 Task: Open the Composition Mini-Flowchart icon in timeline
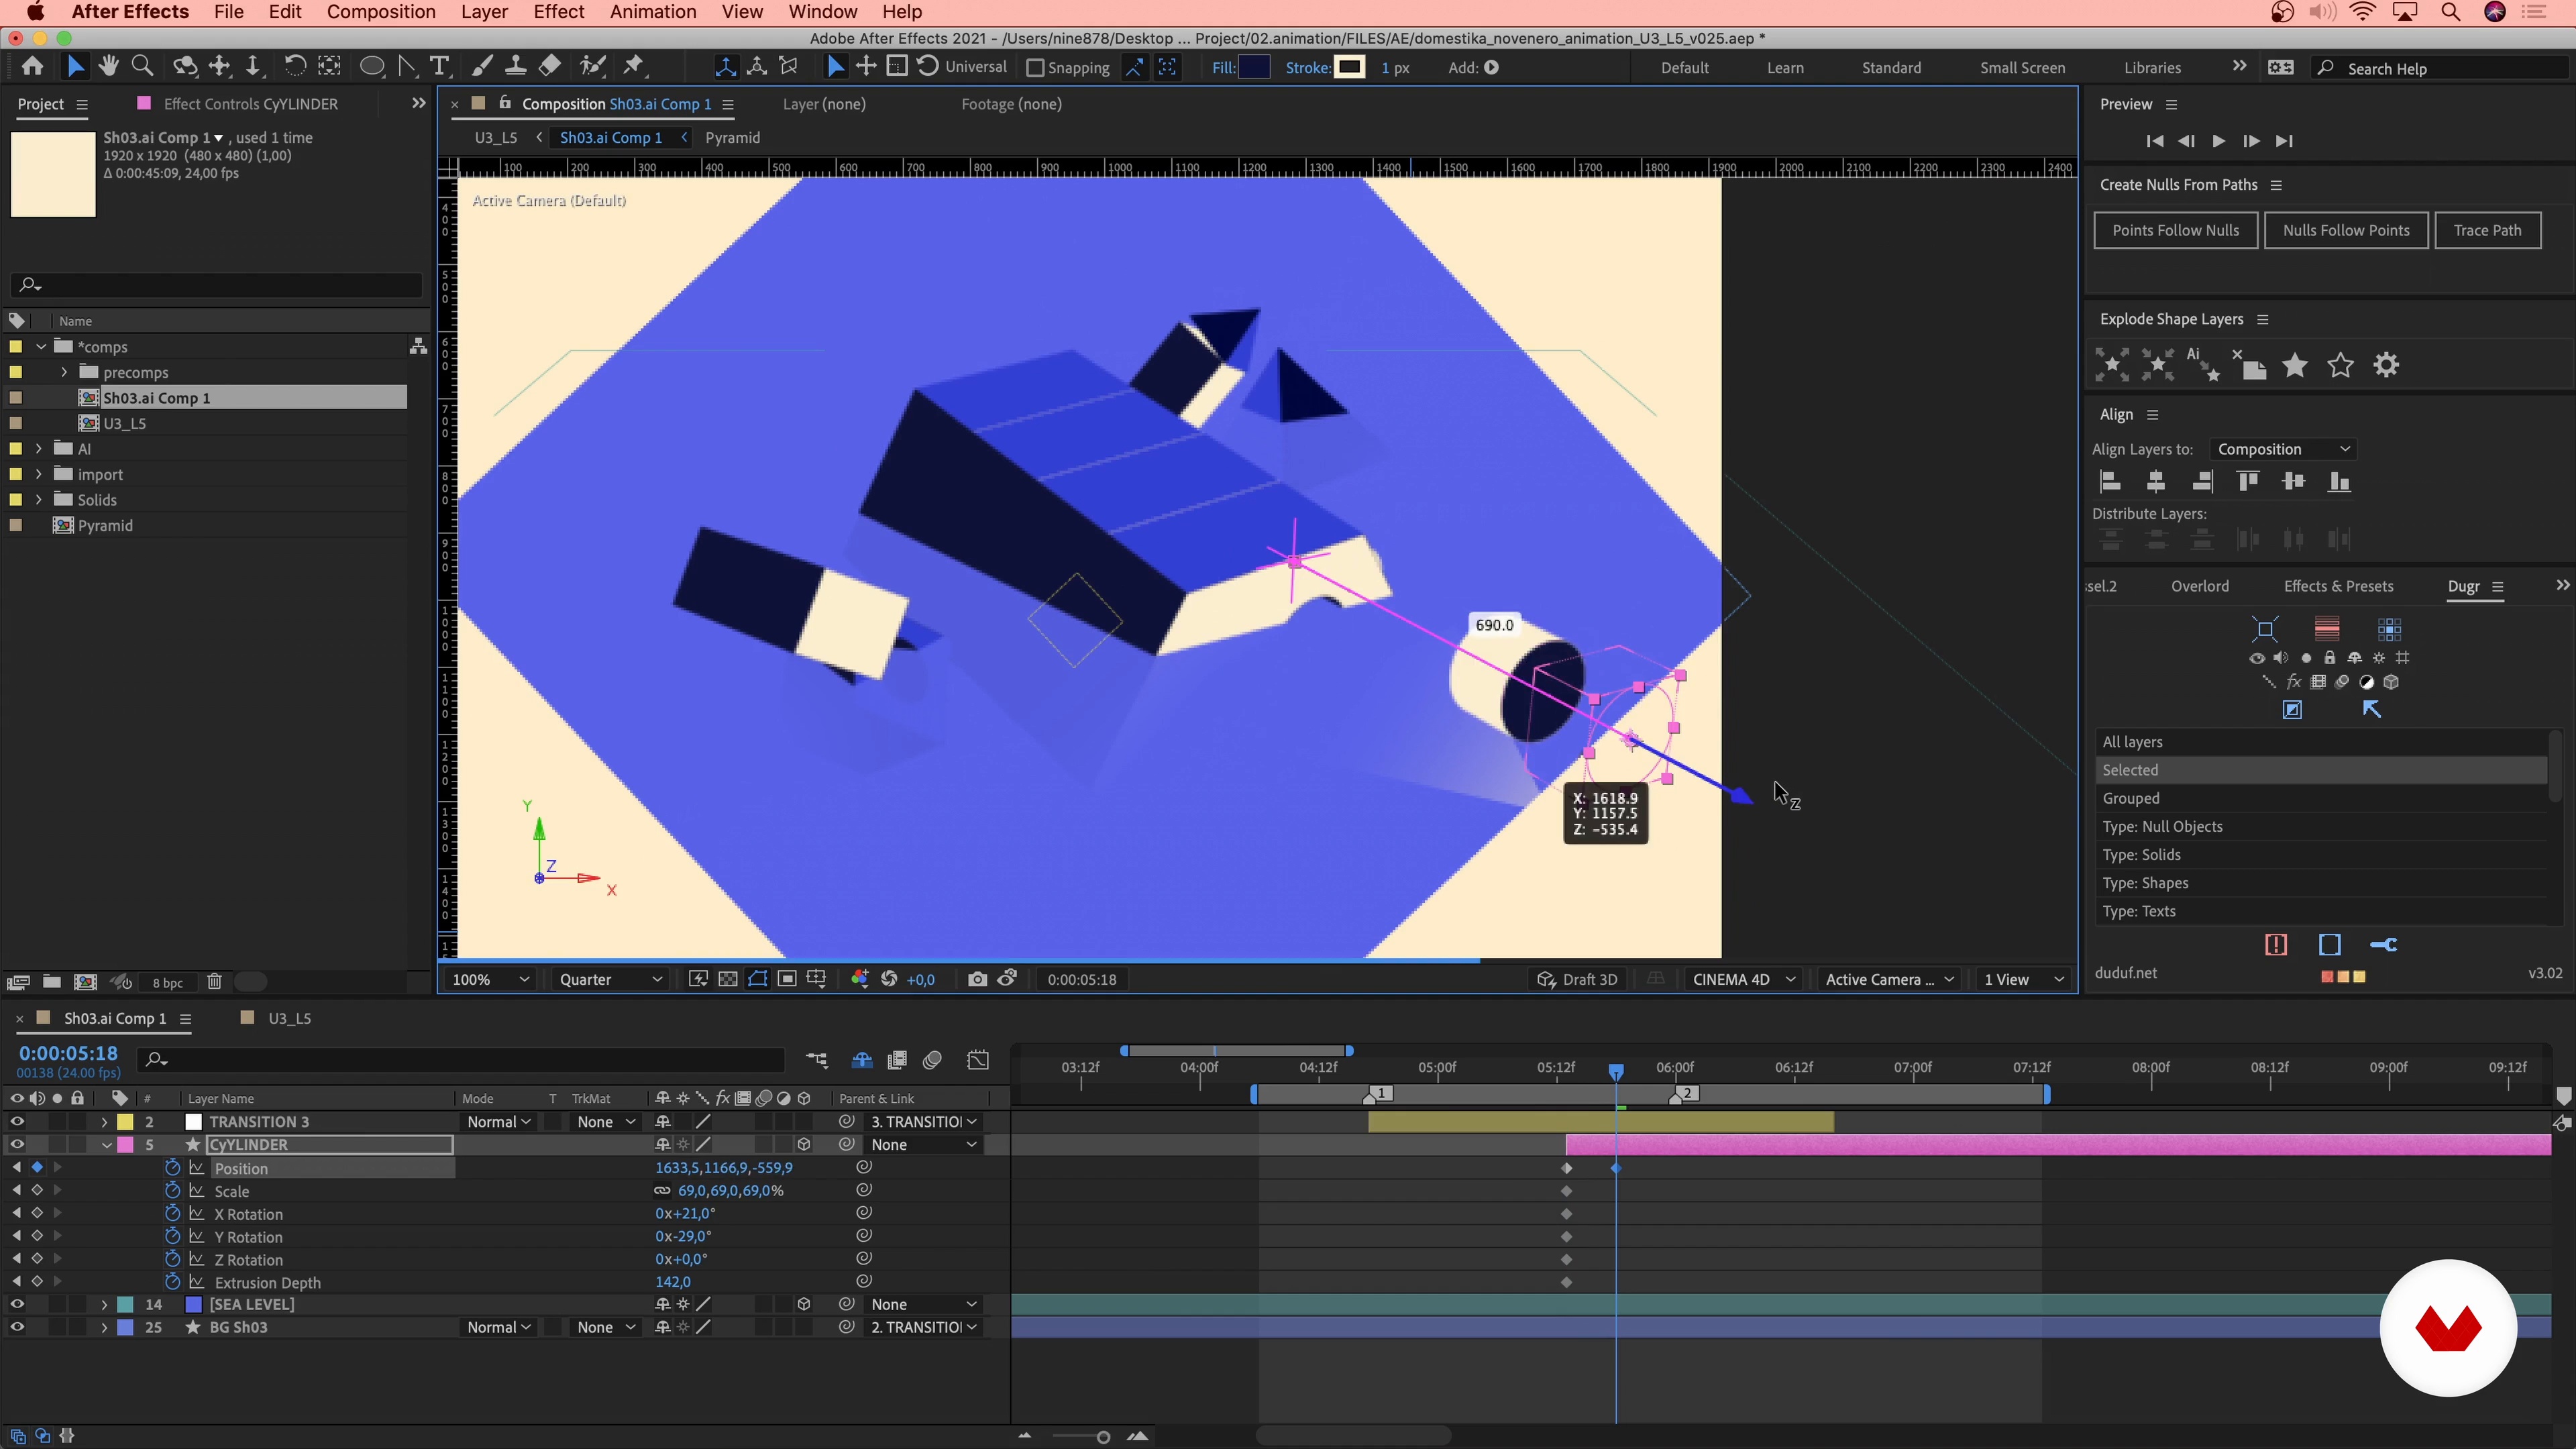click(x=817, y=1060)
